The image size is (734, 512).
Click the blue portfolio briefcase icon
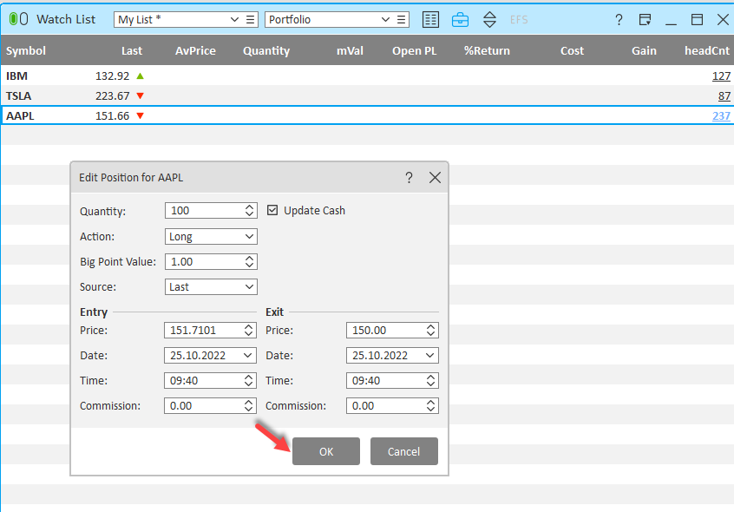tap(460, 20)
